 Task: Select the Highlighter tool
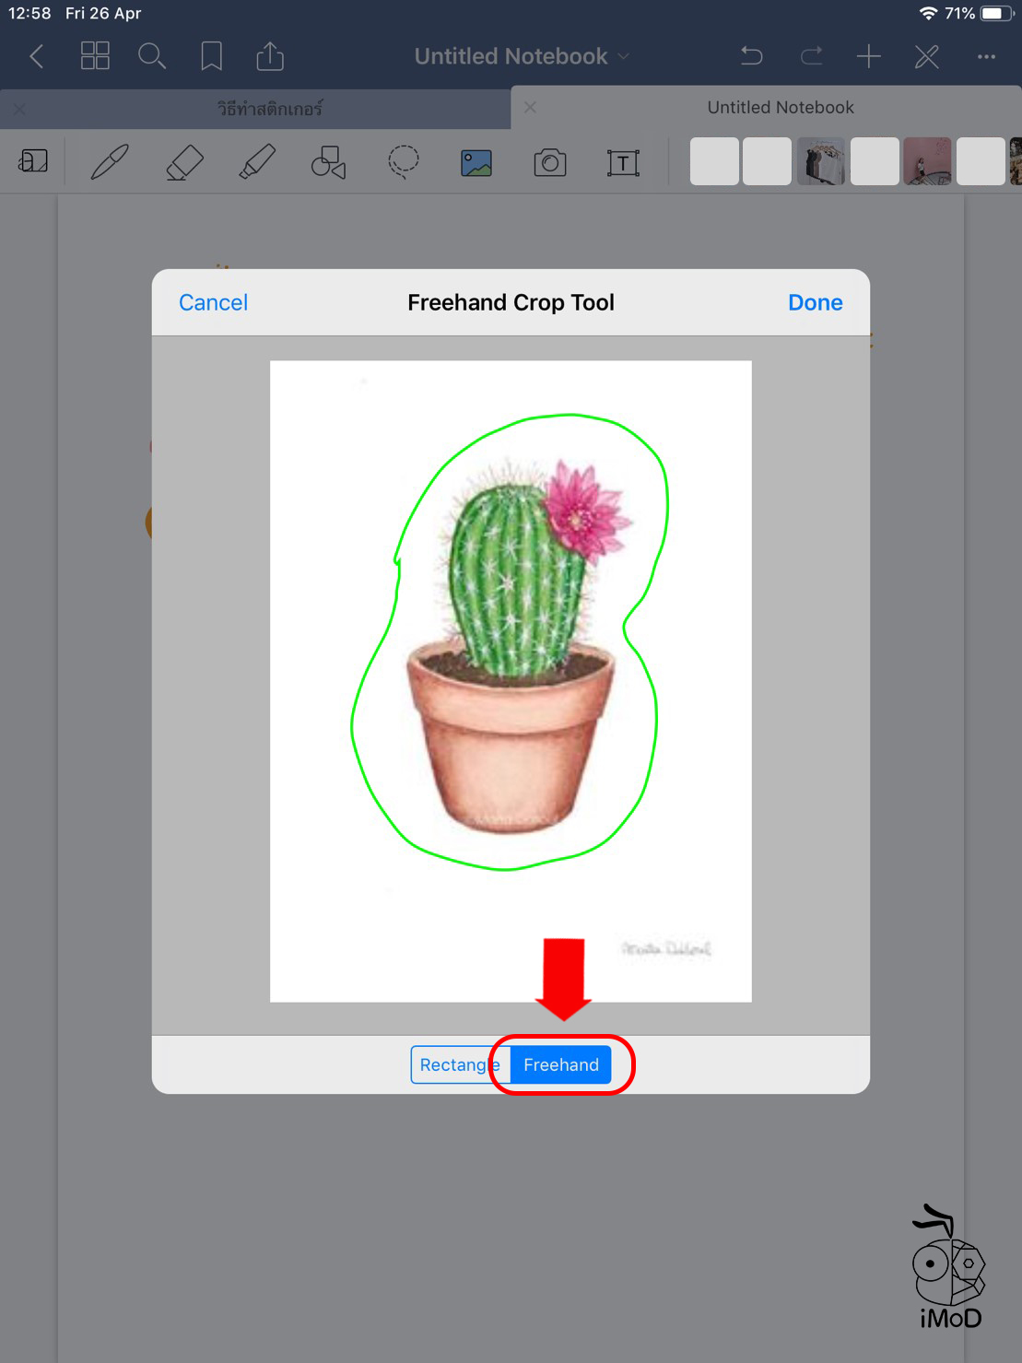pyautogui.click(x=257, y=163)
